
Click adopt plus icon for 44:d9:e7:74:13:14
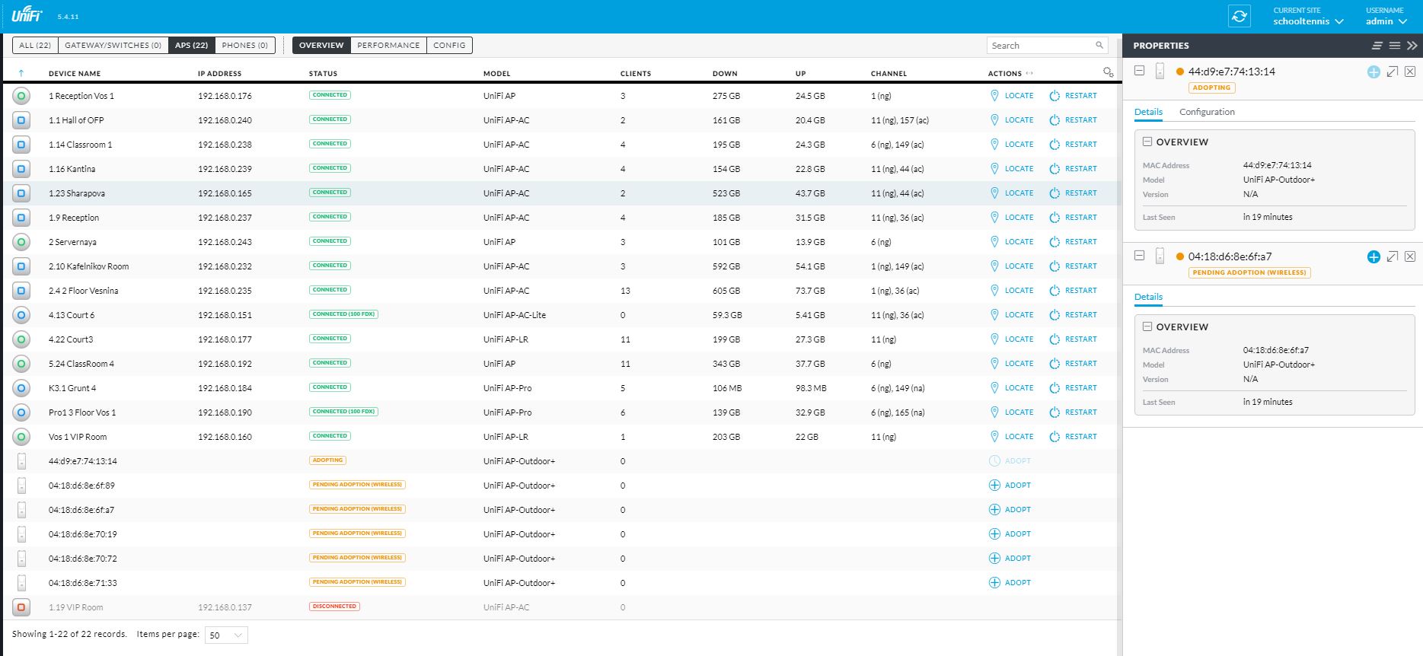point(1374,72)
